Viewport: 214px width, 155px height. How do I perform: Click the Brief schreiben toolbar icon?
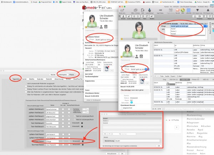click(122, 10)
